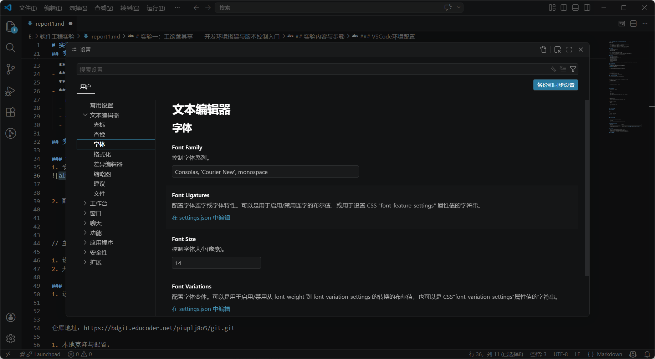The image size is (655, 359).
Task: Select the report1.md editor tab
Action: pyautogui.click(x=50, y=24)
